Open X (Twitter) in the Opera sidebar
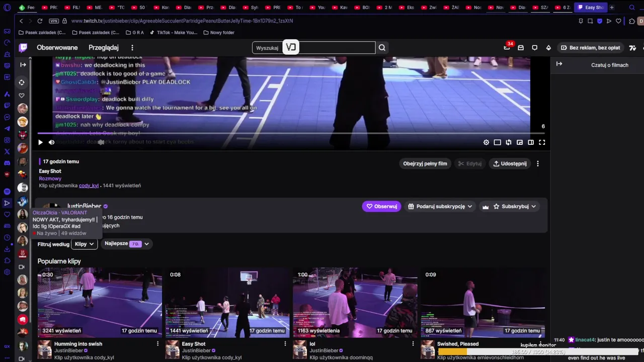 point(7,151)
